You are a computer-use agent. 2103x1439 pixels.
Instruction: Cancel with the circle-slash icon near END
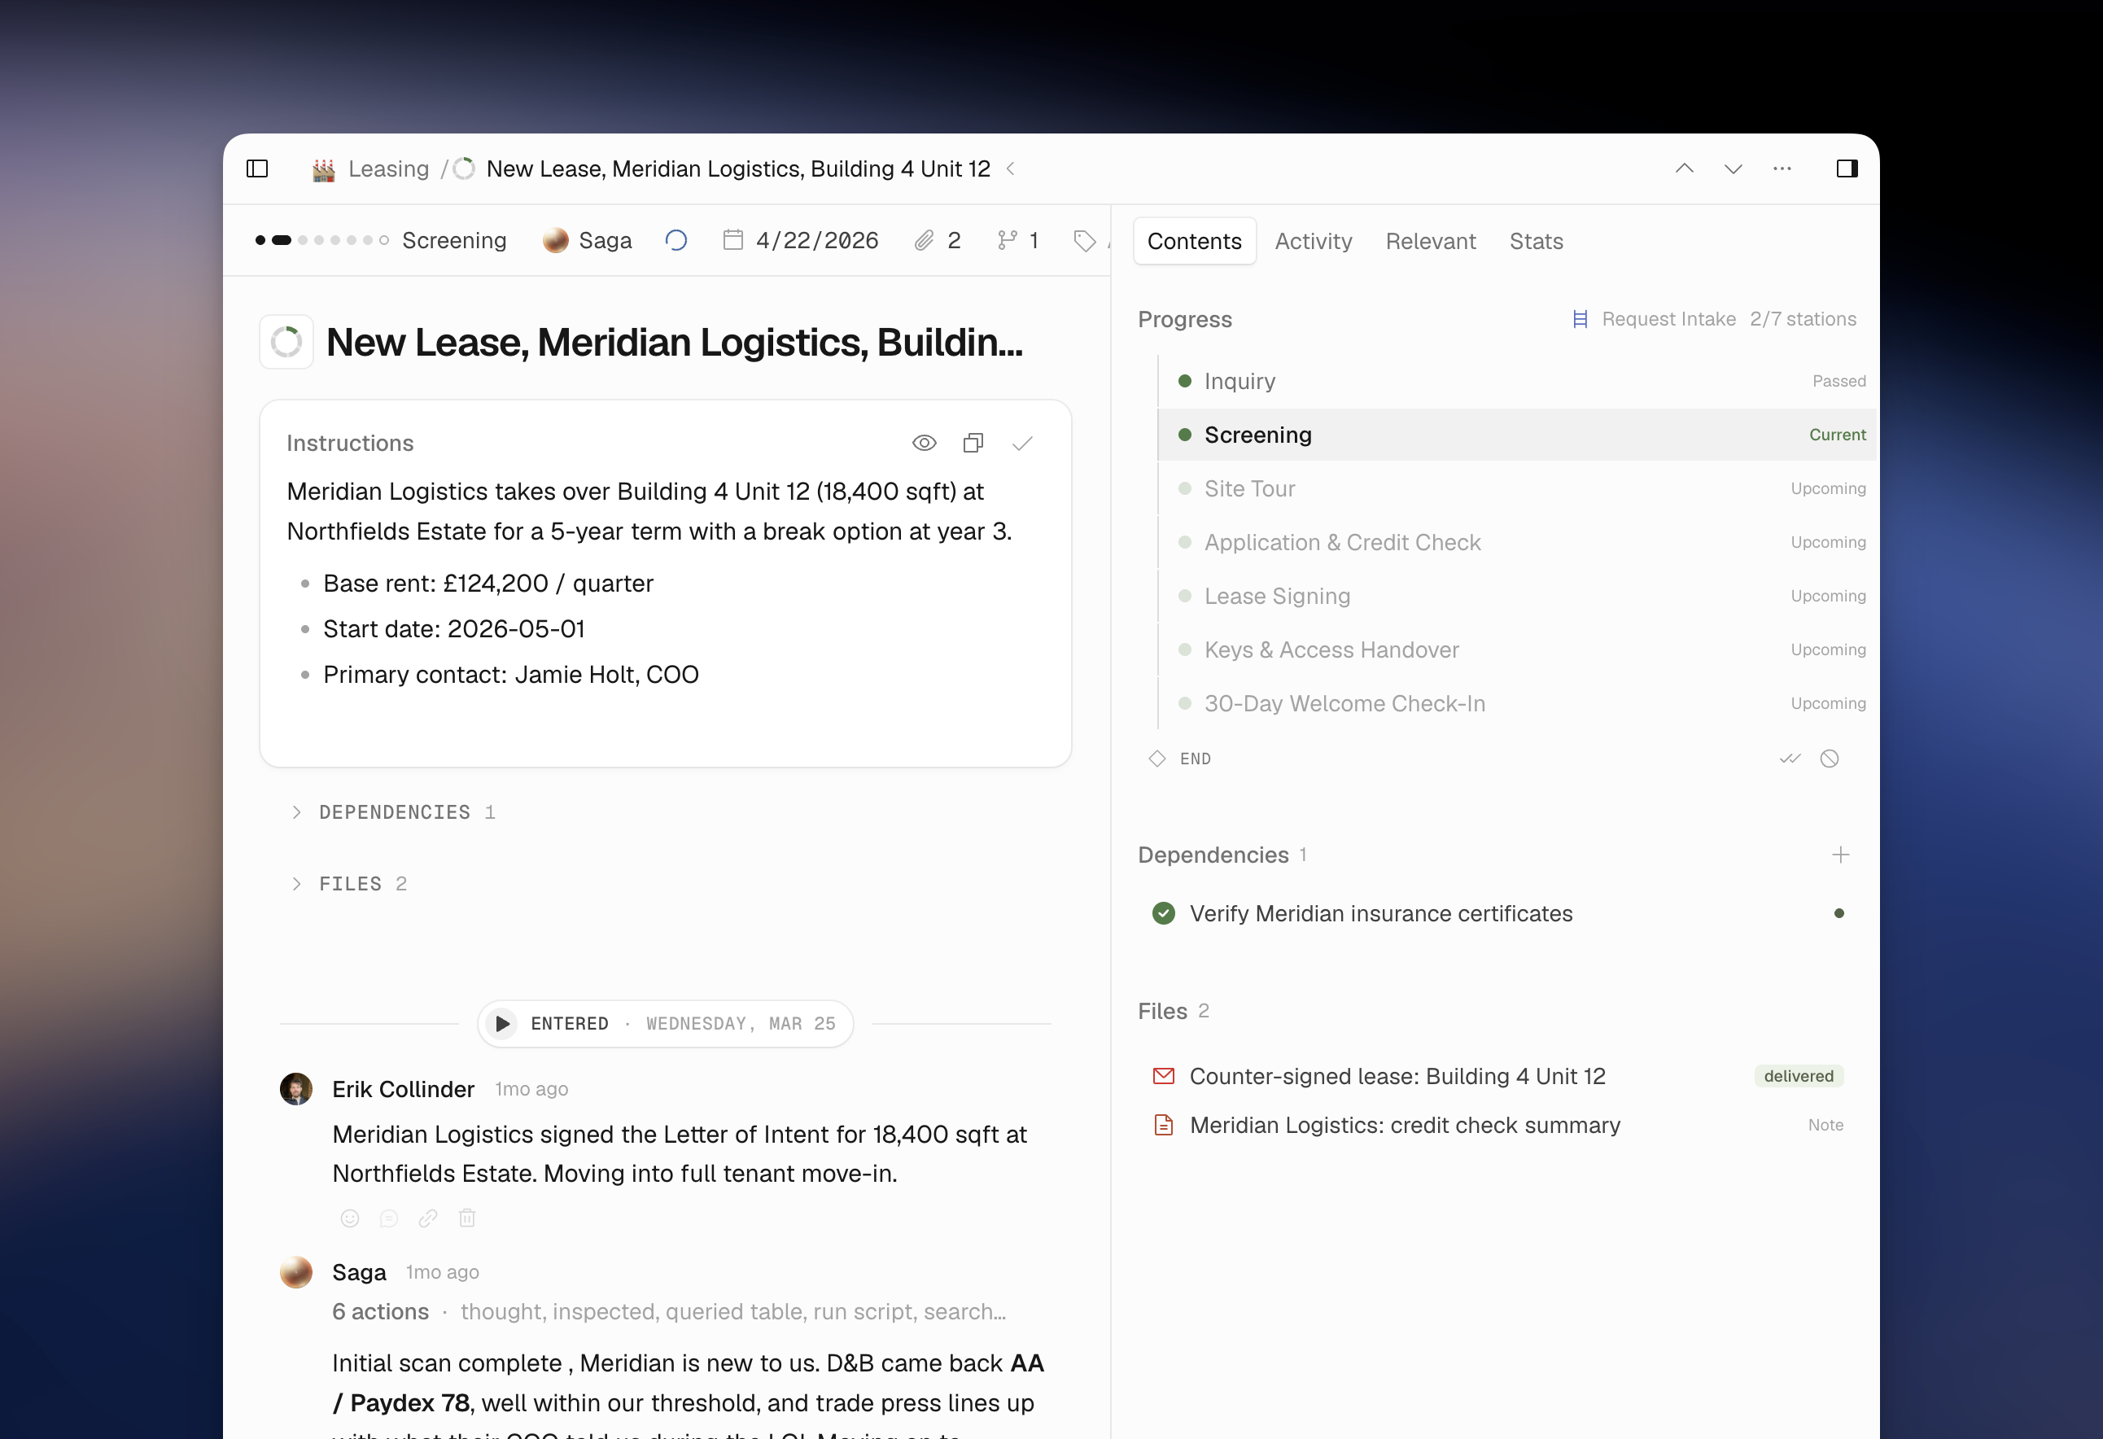1829,759
